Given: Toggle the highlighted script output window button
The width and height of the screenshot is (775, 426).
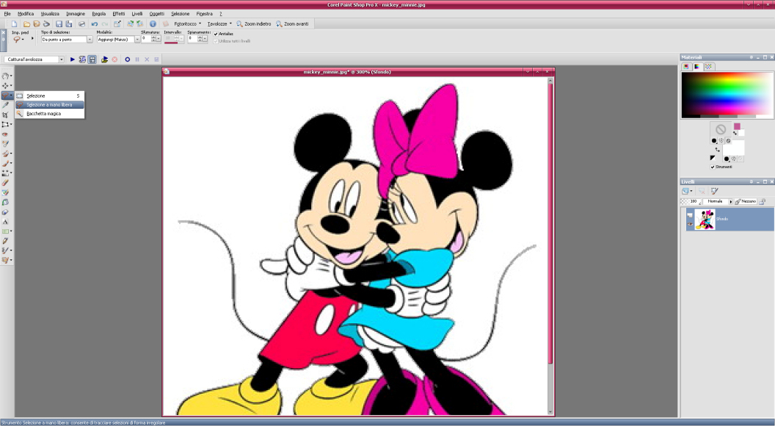Looking at the screenshot, I should tap(92, 59).
